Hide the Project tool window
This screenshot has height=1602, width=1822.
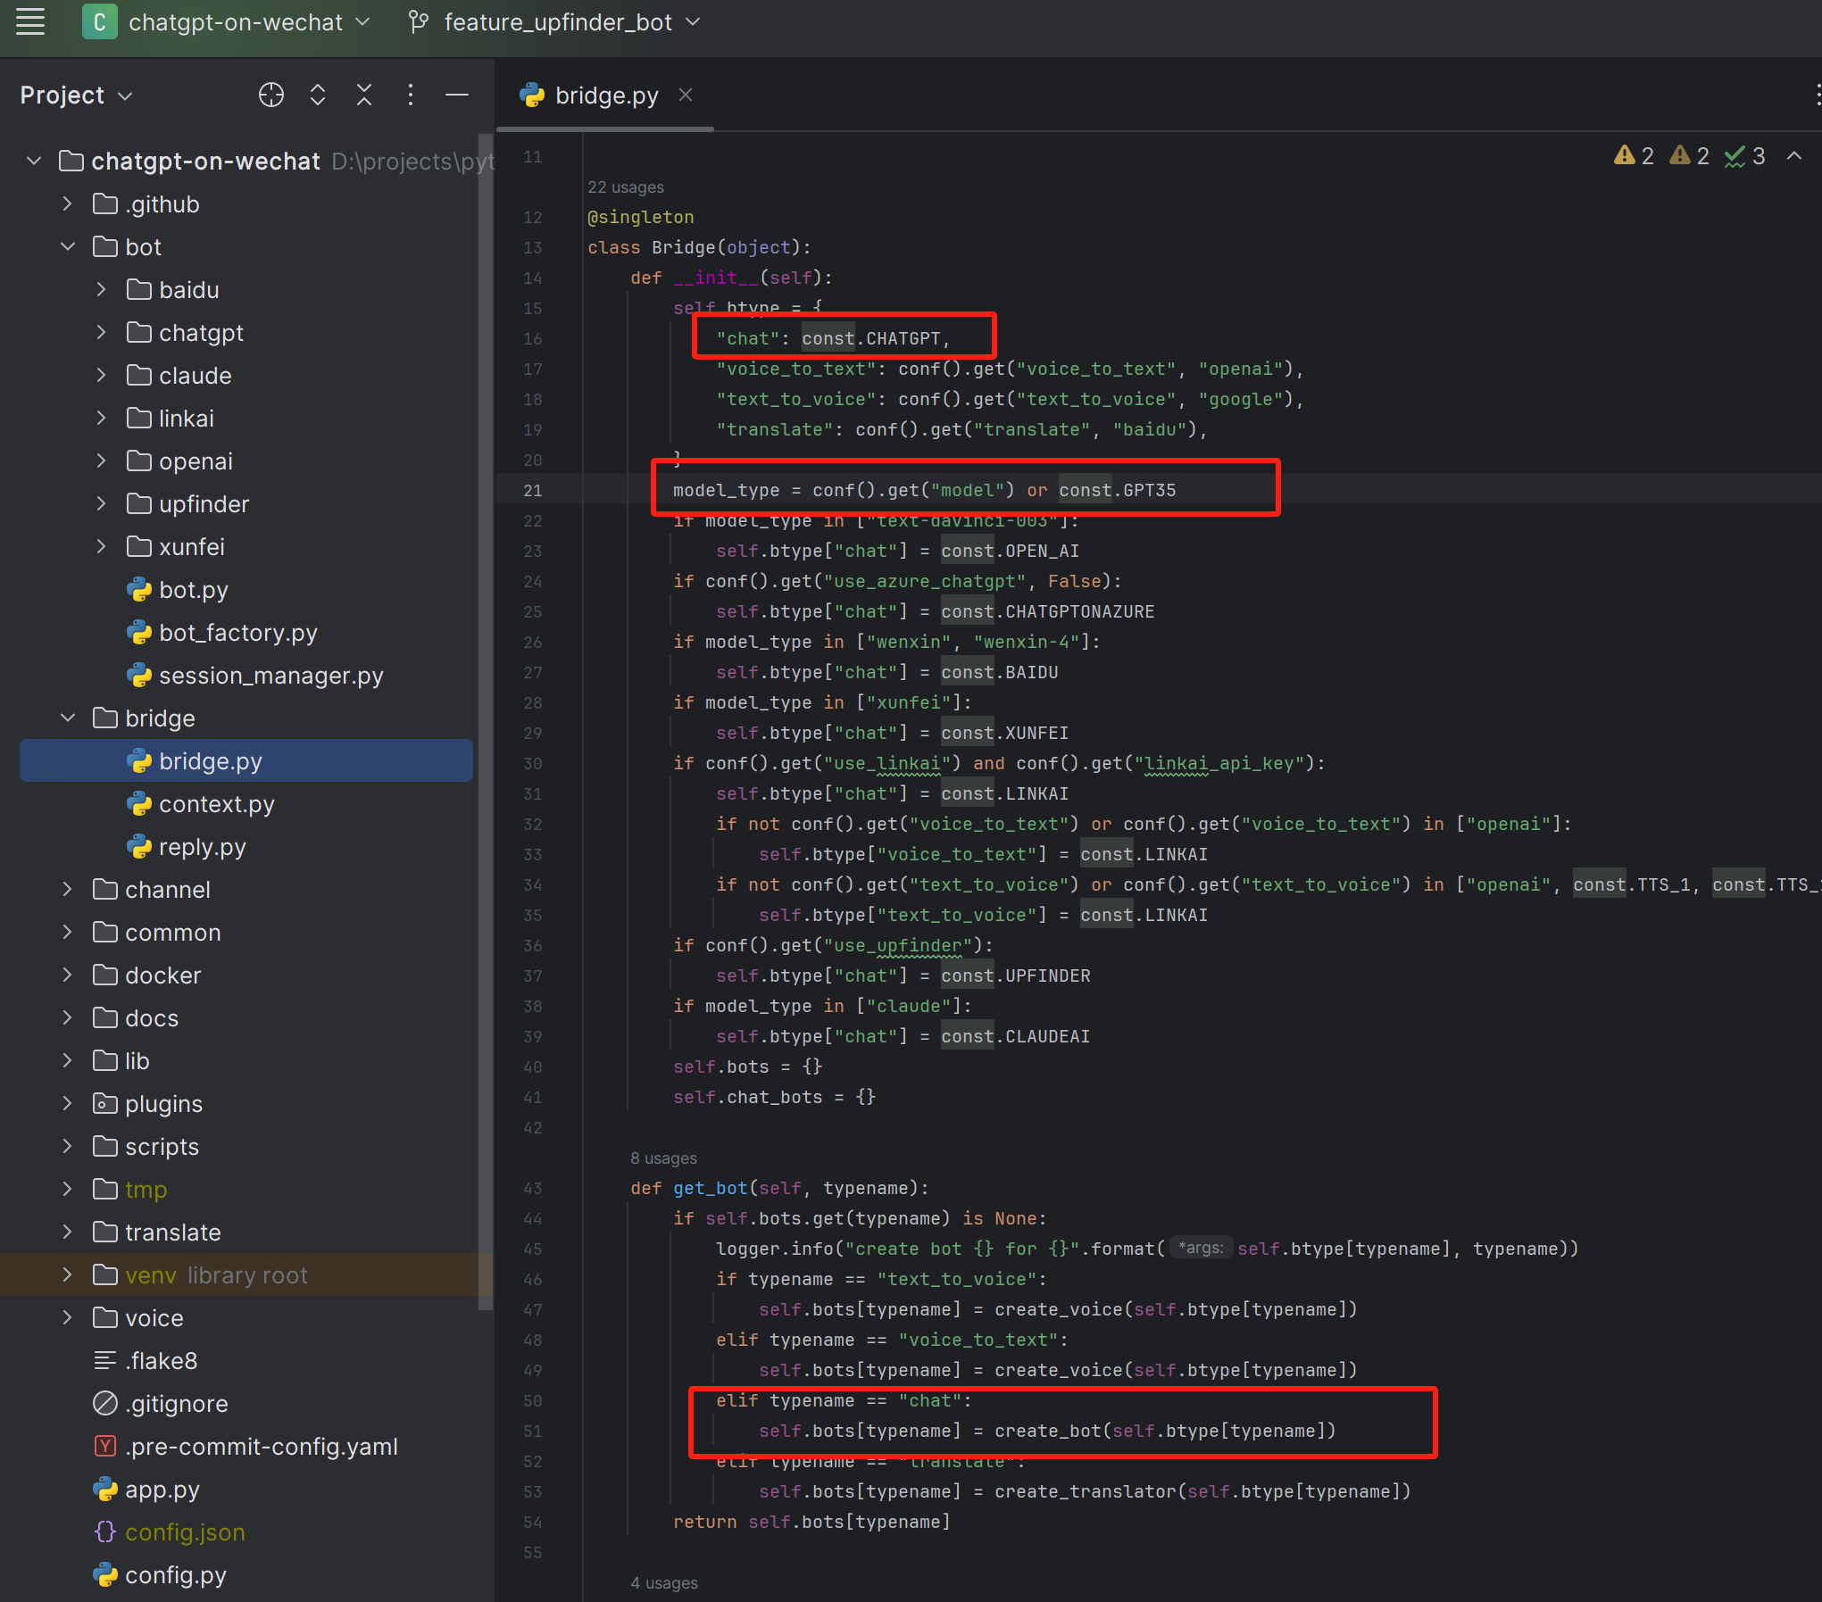point(457,95)
